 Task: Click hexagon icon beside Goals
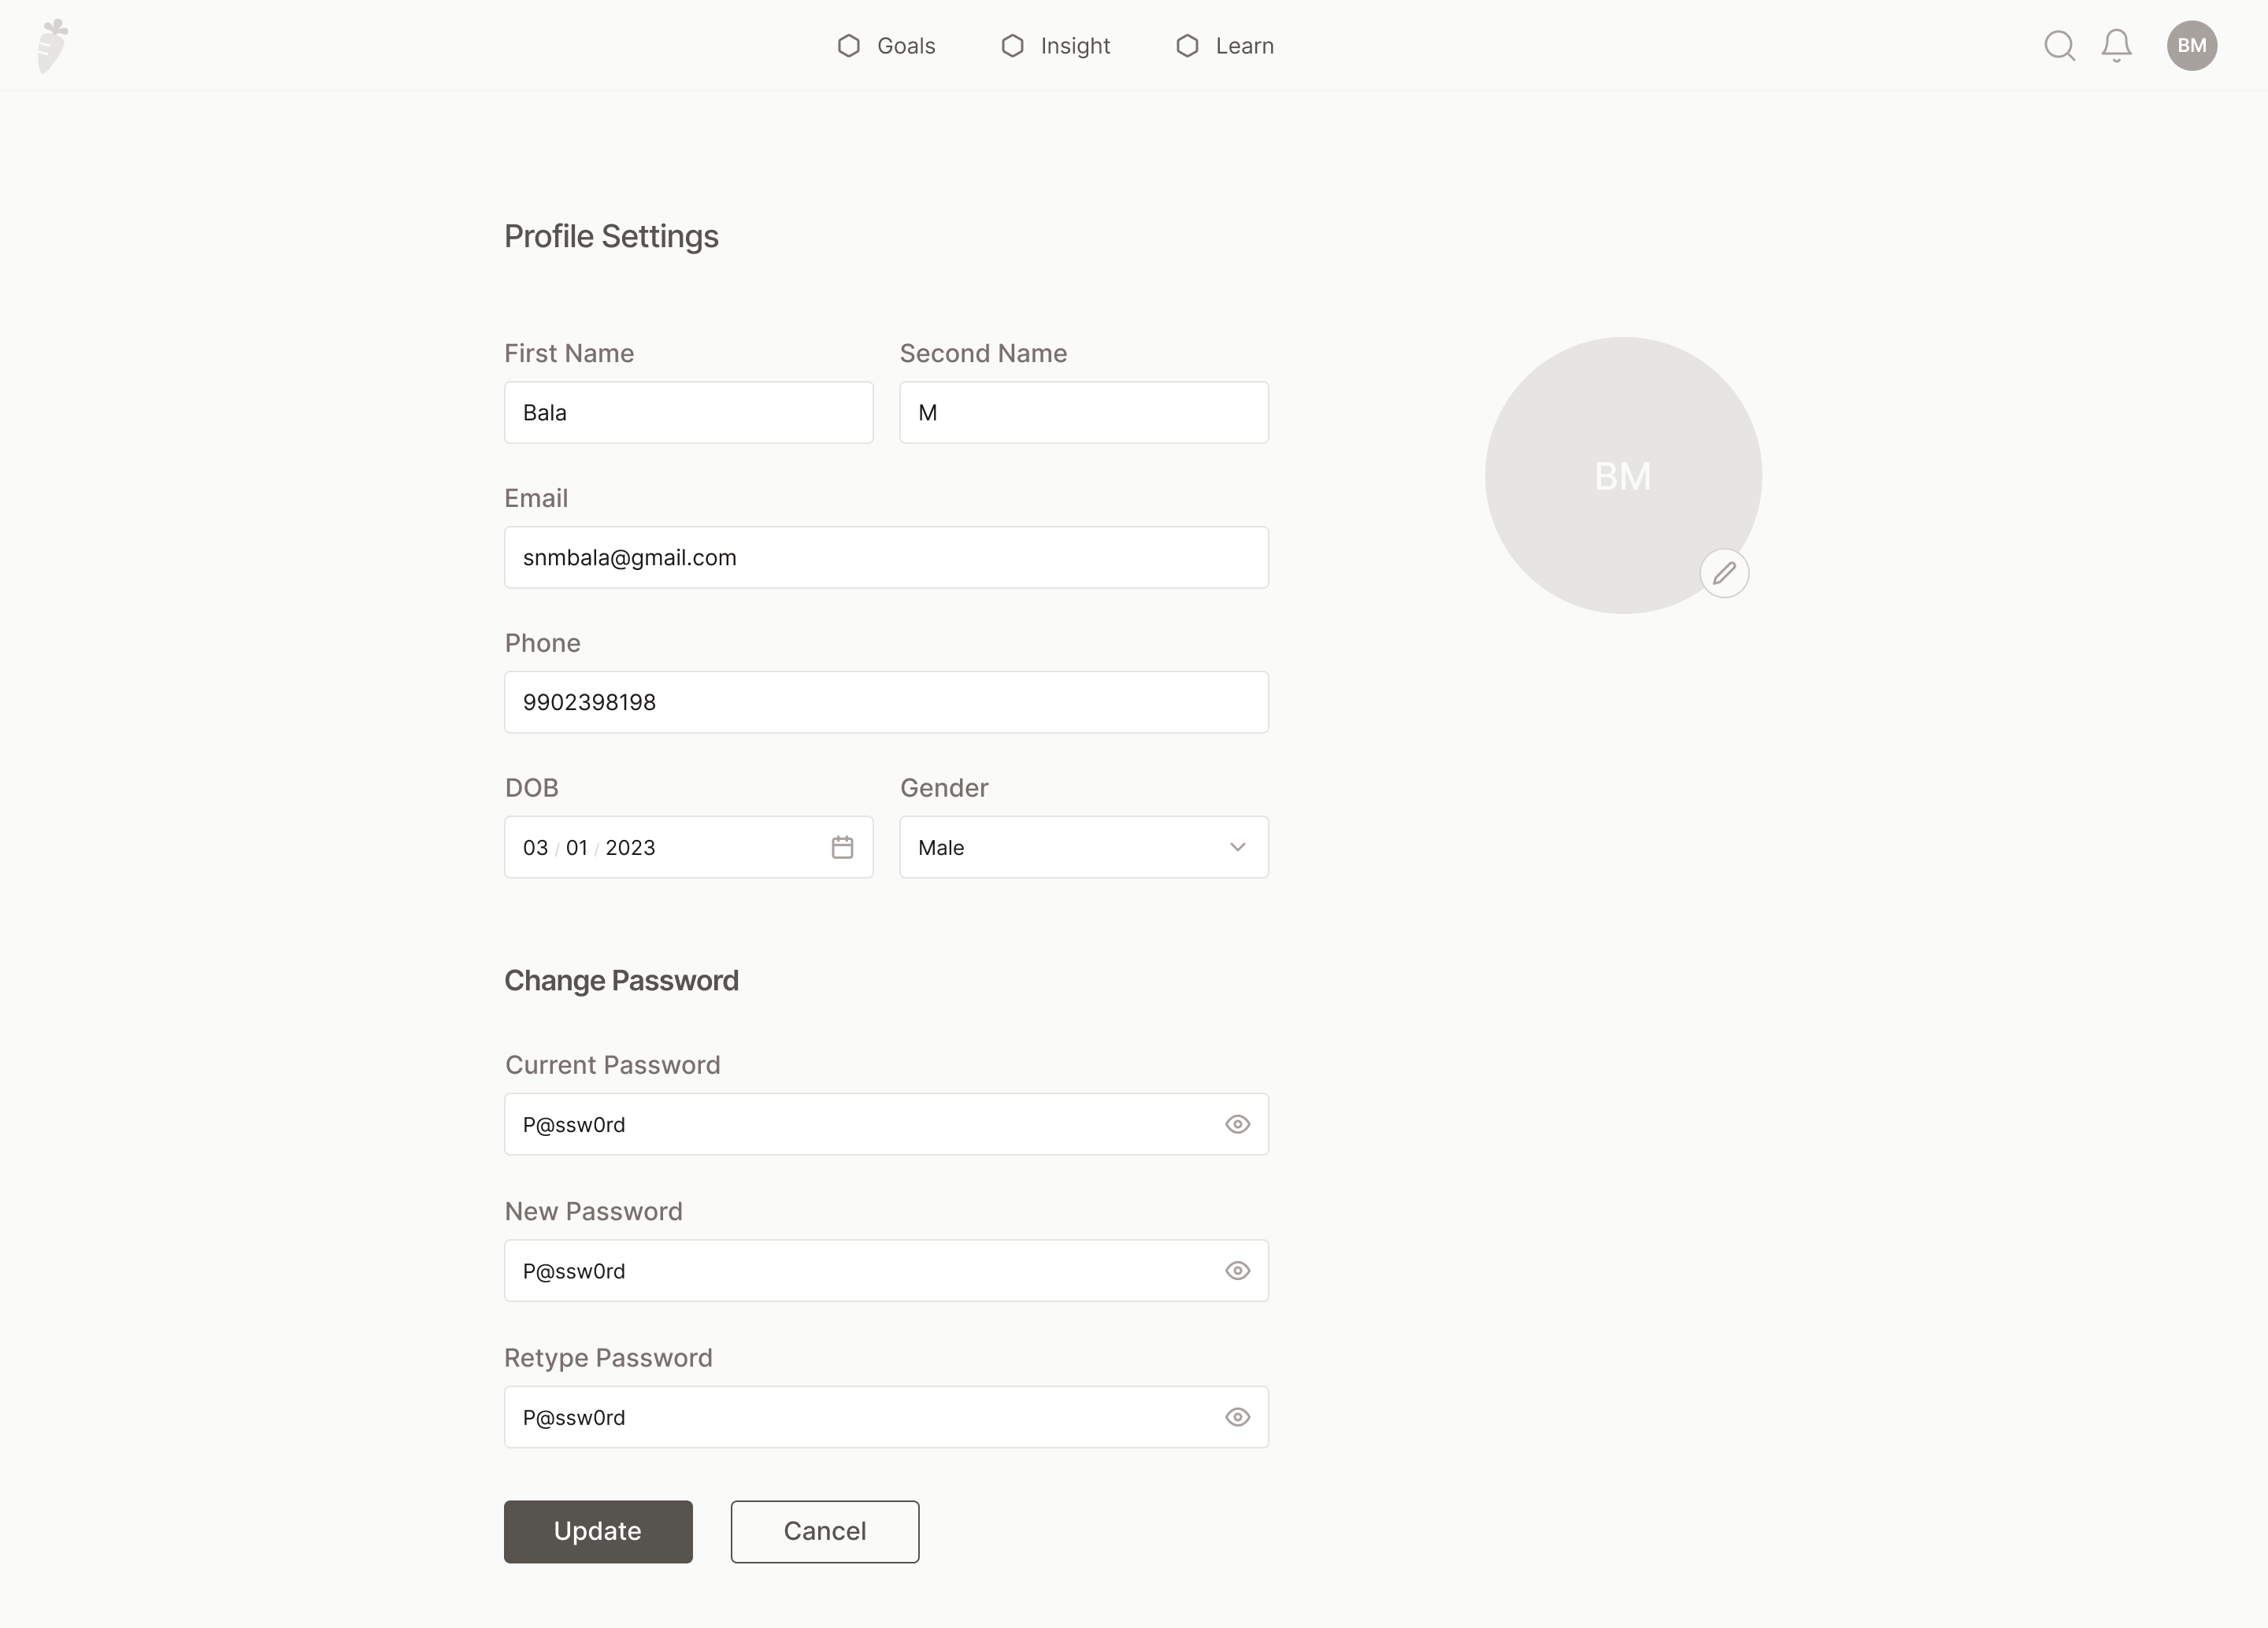(x=849, y=46)
